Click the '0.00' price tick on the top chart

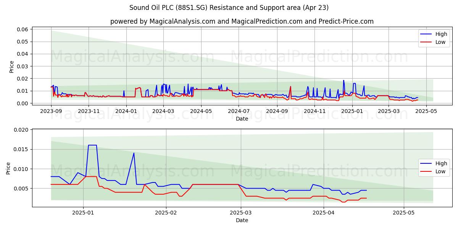click(23, 103)
